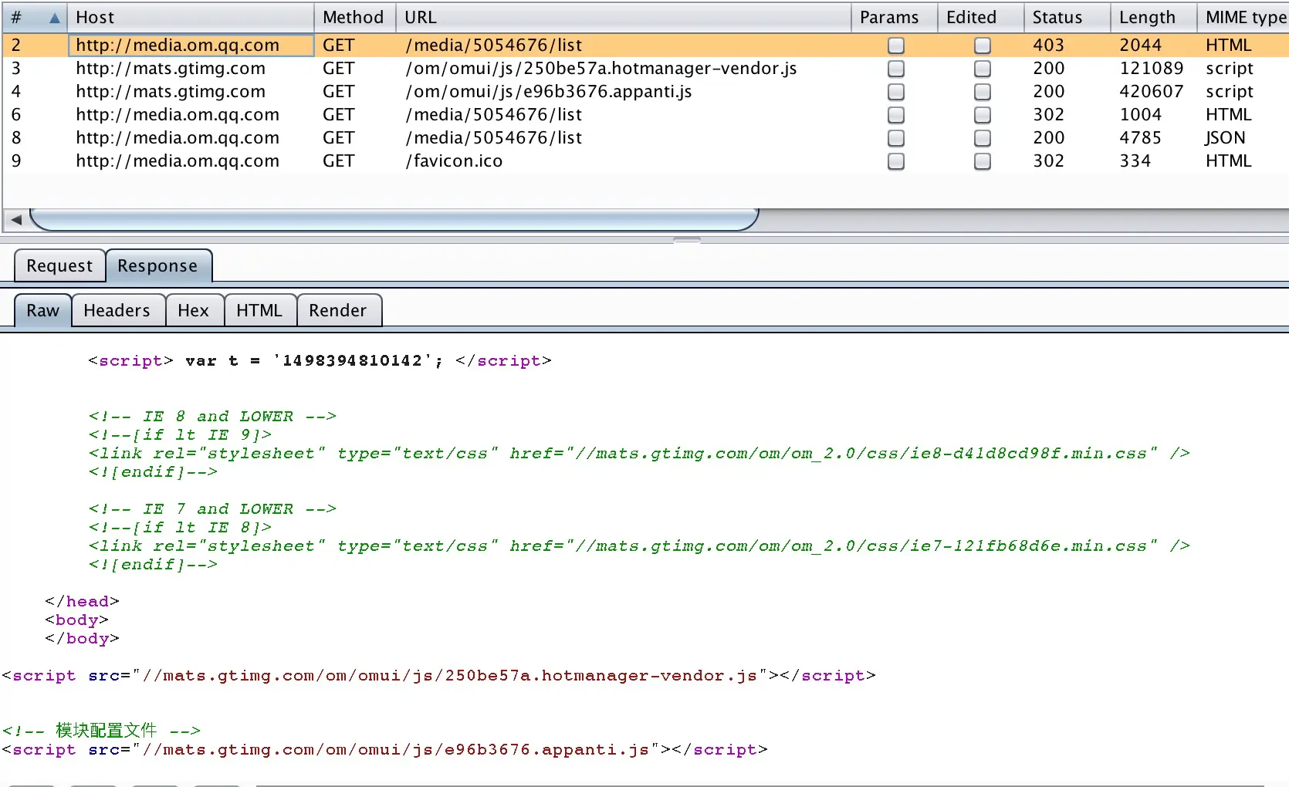Click the e96b3676.appanti.js script tag line

(384, 750)
